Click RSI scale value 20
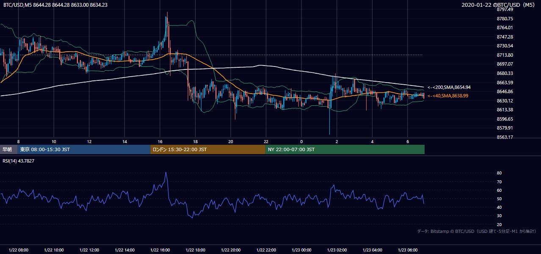This screenshot has height=254, width=541. 499,224
